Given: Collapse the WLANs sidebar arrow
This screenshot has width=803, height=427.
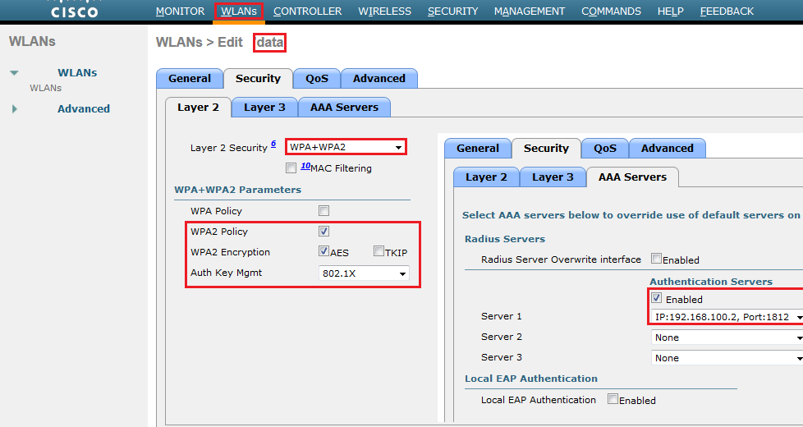Looking at the screenshot, I should pyautogui.click(x=14, y=73).
